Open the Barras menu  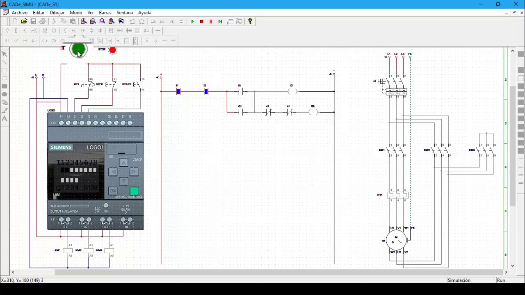pos(105,13)
